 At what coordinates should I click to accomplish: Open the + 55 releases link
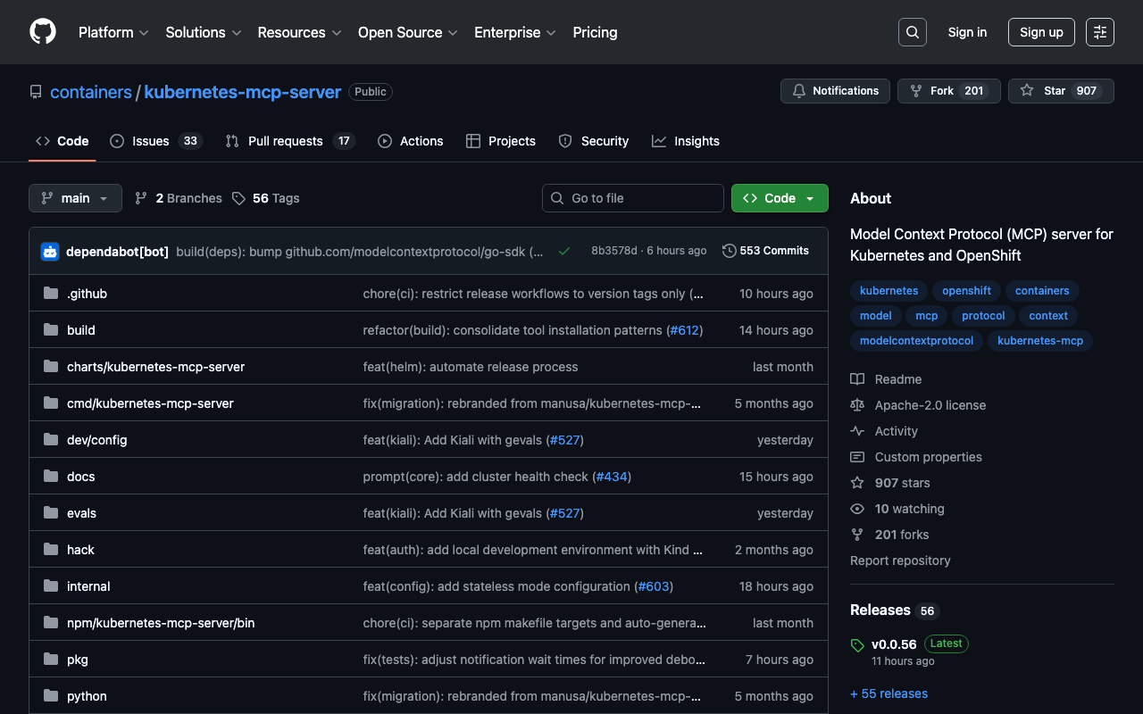[x=889, y=693]
